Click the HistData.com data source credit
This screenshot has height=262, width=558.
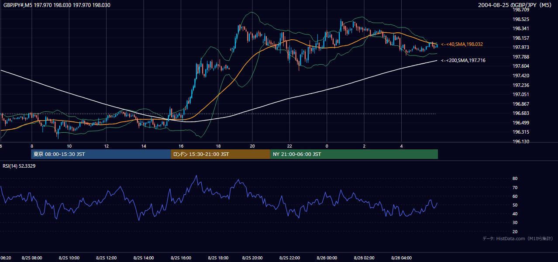click(x=518, y=238)
